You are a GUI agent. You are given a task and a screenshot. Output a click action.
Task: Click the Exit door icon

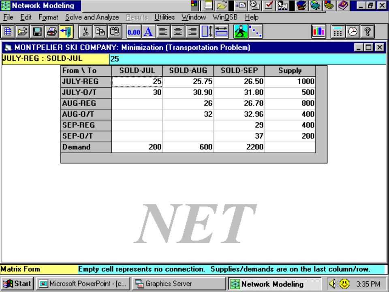[x=66, y=32]
